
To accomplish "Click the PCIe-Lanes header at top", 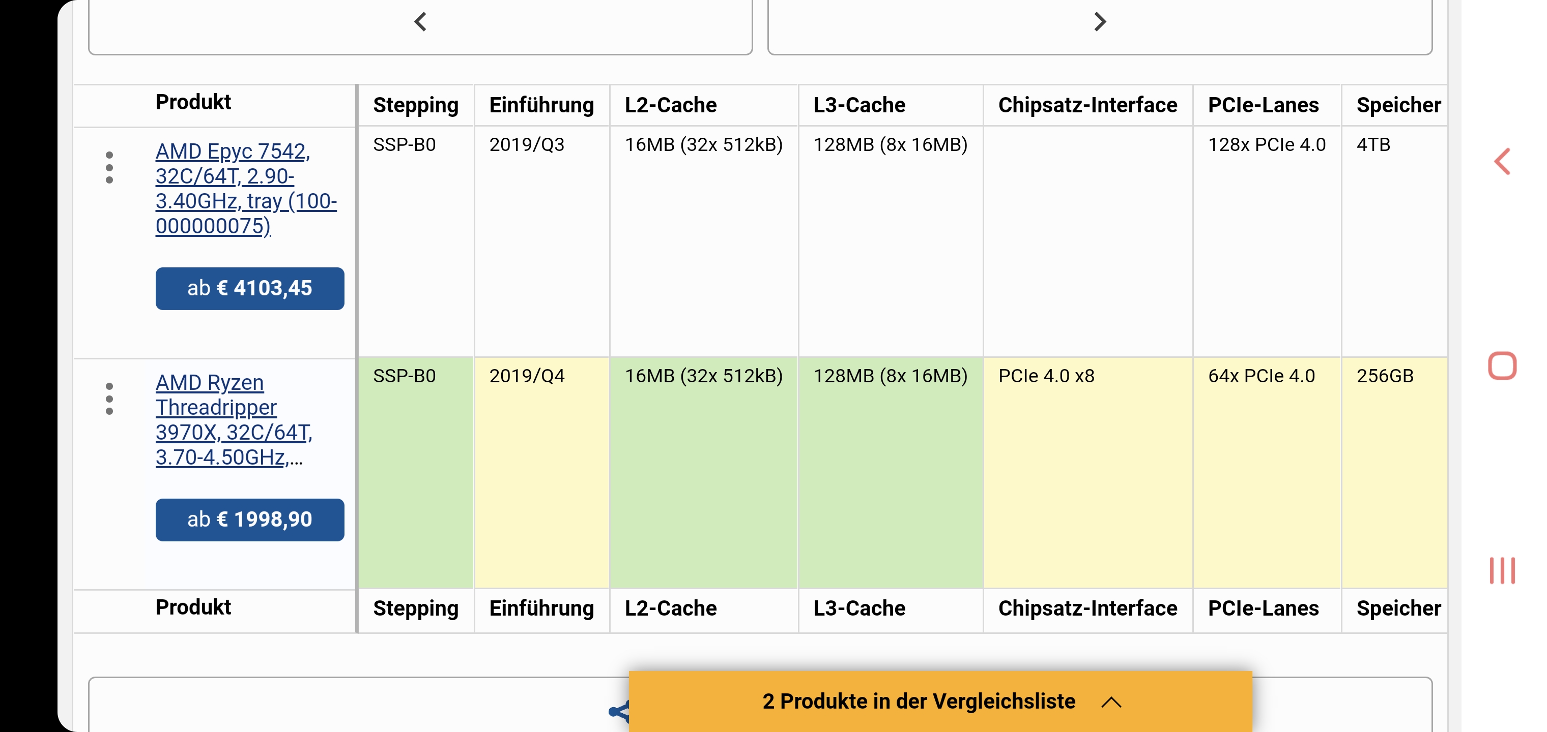I will coord(1263,105).
